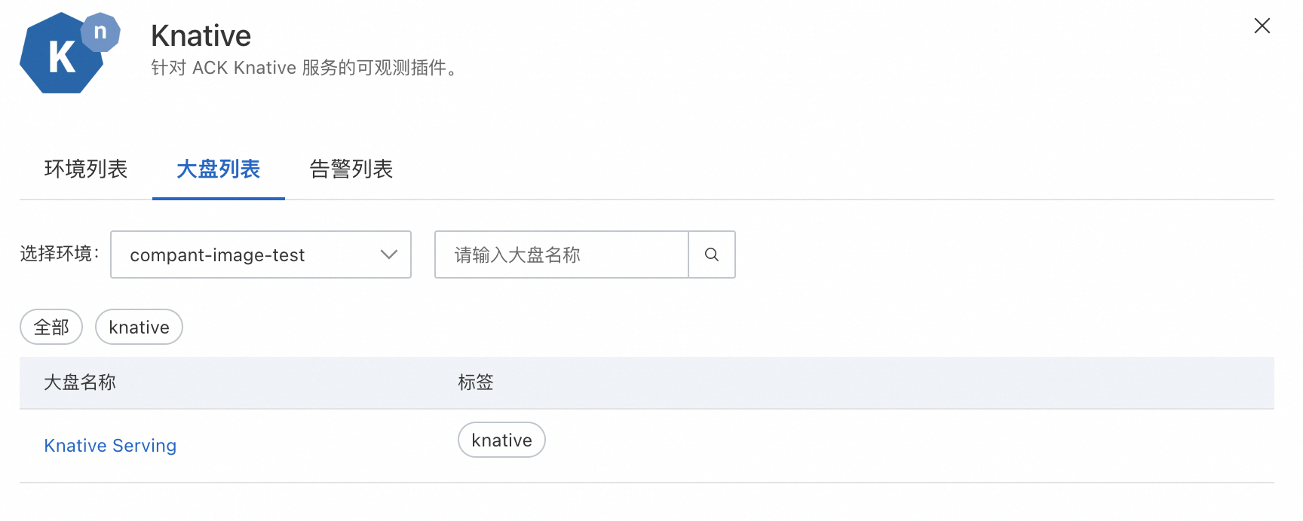
Task: Click the 标签 column header
Action: pyautogui.click(x=476, y=382)
